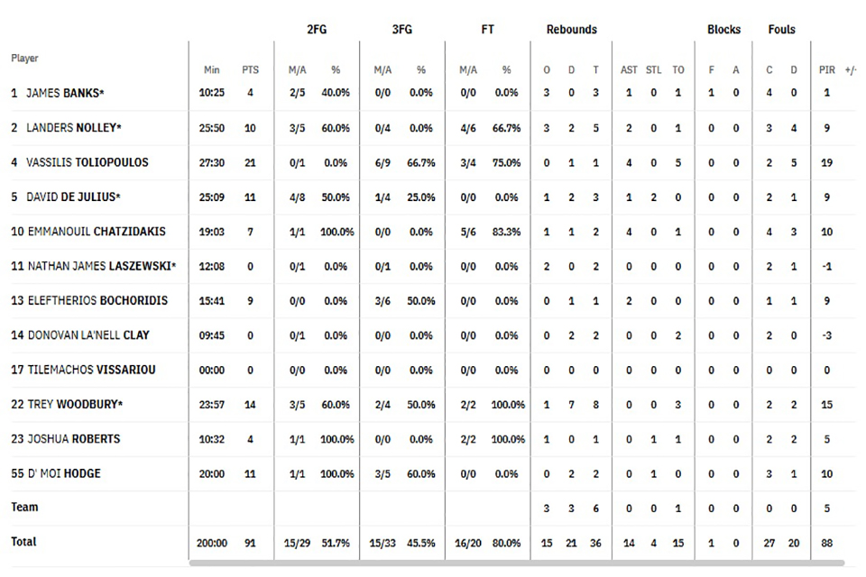This screenshot has width=866, height=577.
Task: Select Eleftherios Bochoridis name
Action: pyautogui.click(x=97, y=300)
